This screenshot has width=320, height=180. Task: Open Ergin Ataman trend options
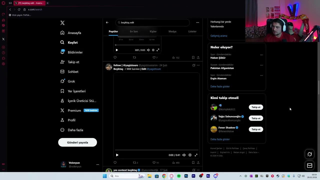point(261,75)
